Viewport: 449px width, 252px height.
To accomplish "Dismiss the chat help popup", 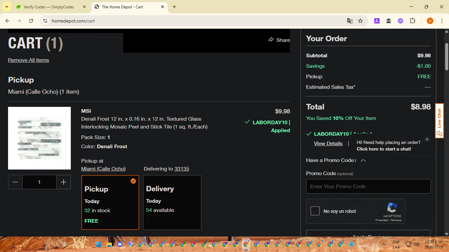I will tap(427, 139).
